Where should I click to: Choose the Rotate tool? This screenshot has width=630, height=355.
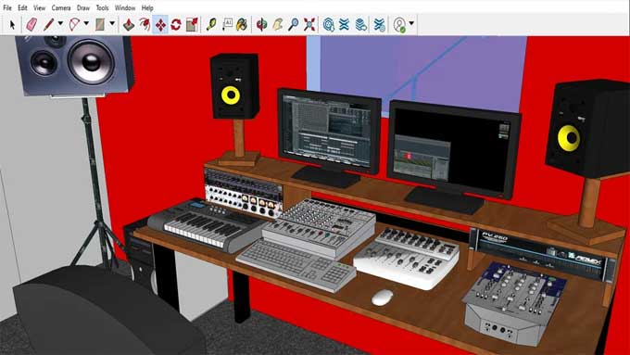[176, 24]
